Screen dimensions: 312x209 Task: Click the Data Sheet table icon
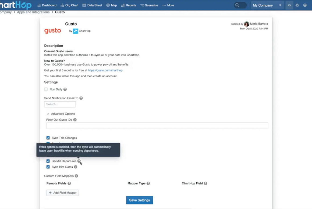[x=84, y=5]
